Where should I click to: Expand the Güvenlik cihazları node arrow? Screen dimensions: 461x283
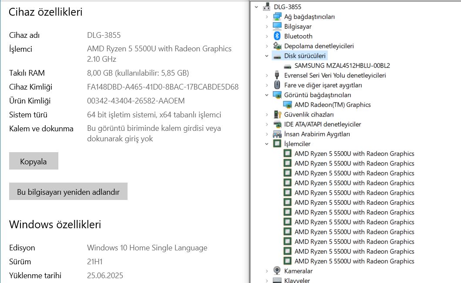[267, 114]
